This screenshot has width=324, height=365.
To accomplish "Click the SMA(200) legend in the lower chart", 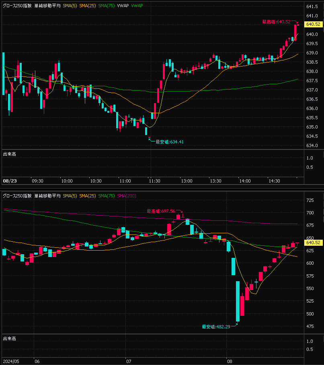I will 127,196.
